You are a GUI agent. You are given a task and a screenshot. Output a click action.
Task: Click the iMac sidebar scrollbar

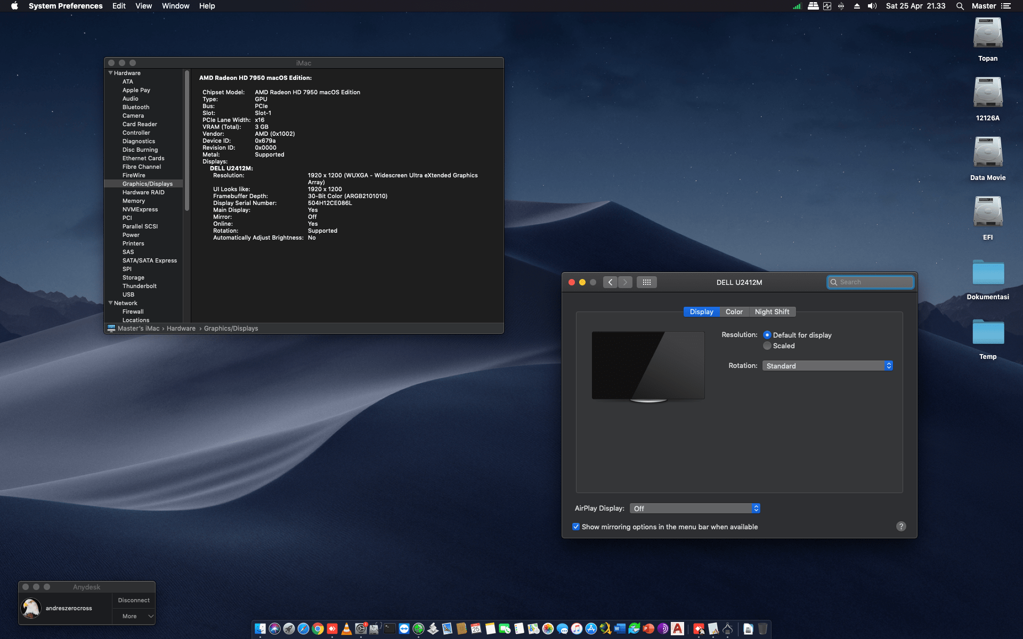(187, 141)
